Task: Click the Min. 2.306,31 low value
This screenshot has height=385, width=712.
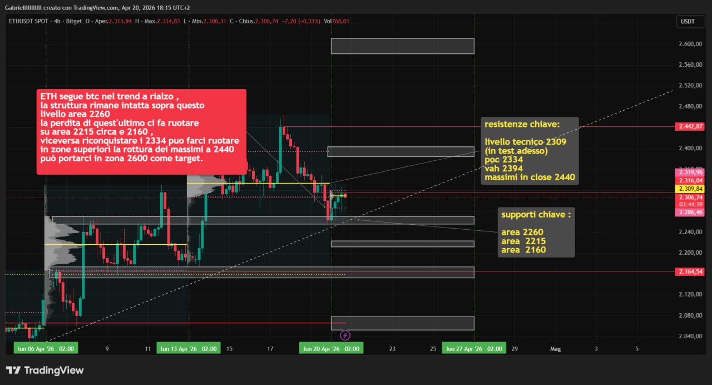Action: [x=209, y=21]
